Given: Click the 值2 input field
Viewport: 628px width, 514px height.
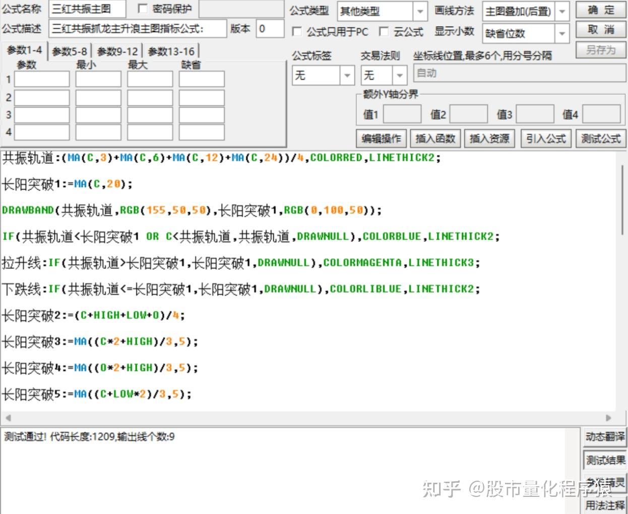Looking at the screenshot, I should 468,114.
